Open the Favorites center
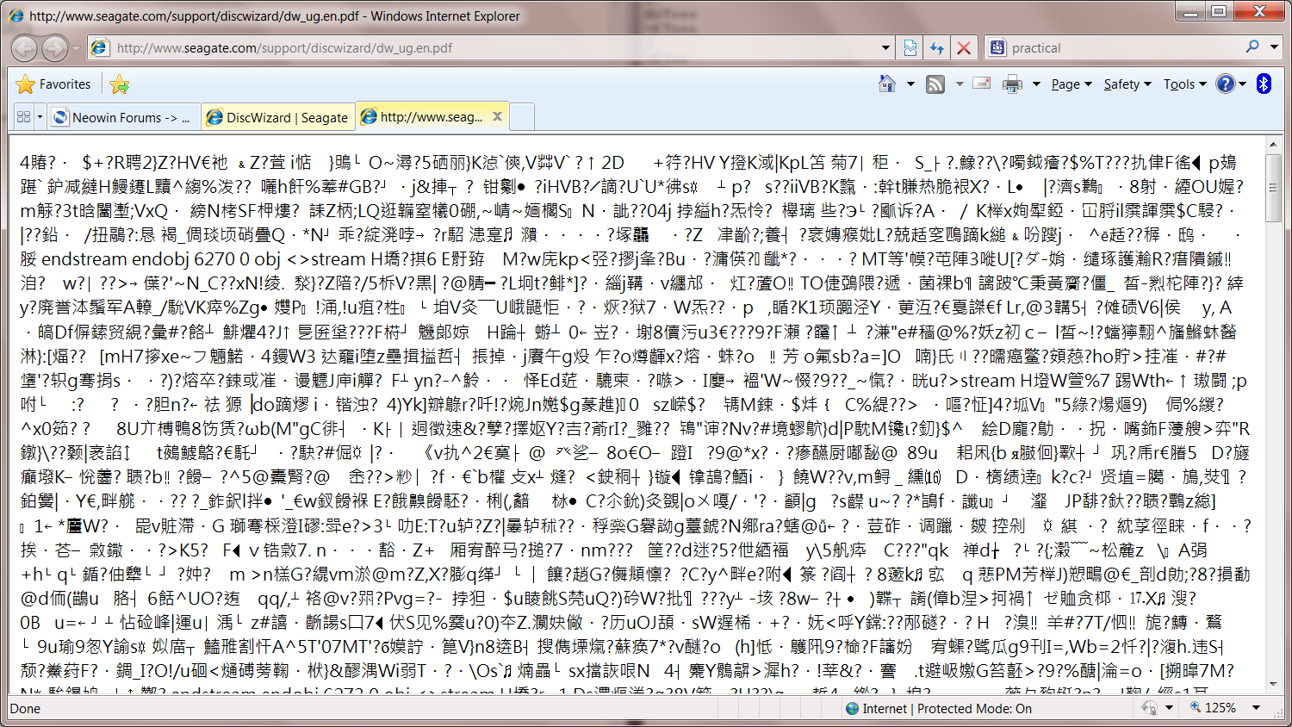The height and width of the screenshot is (727, 1292). tap(53, 84)
